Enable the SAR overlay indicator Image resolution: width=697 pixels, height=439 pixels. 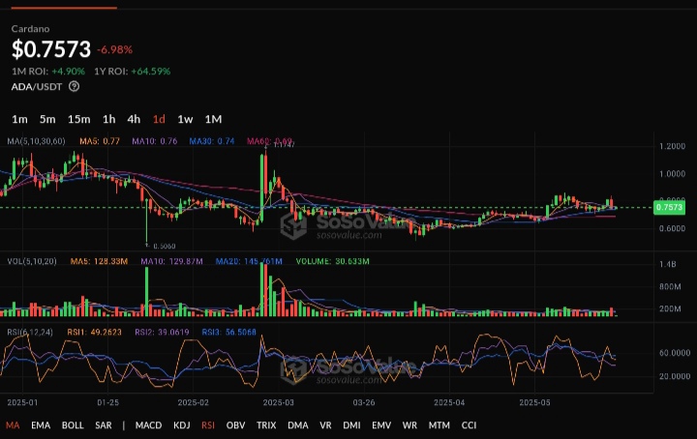coord(104,425)
